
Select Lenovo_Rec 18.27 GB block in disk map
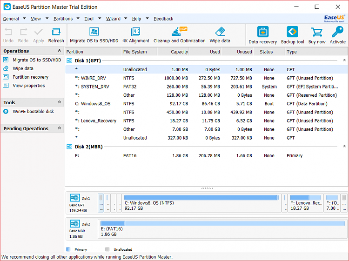(305, 203)
